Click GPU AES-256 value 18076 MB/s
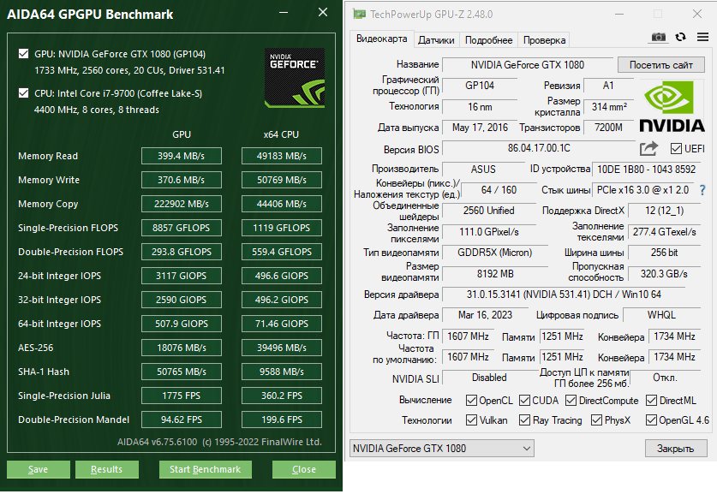The width and height of the screenshot is (717, 494). [x=182, y=348]
